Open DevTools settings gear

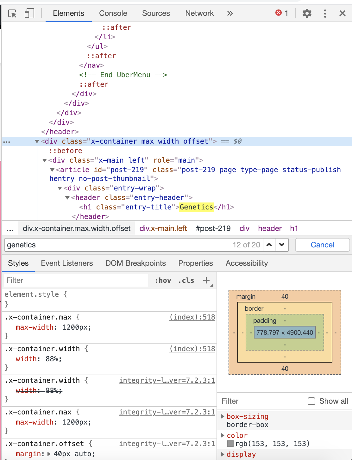[x=307, y=13]
